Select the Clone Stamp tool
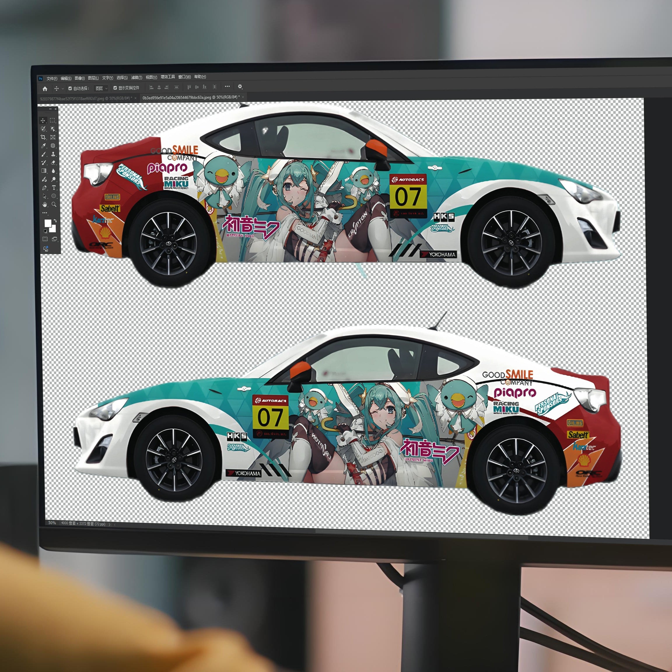 53,154
